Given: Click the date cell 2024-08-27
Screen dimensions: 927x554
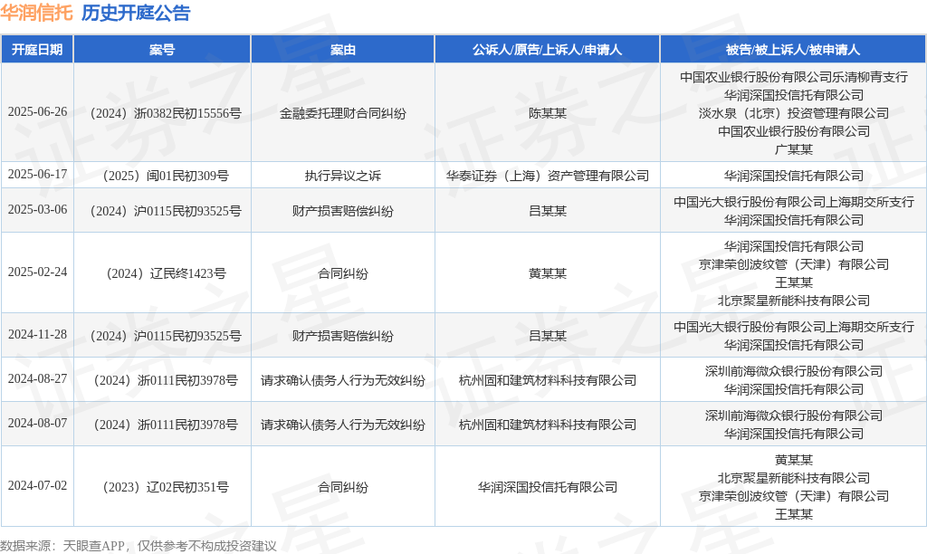Looking at the screenshot, I should pyautogui.click(x=37, y=379).
